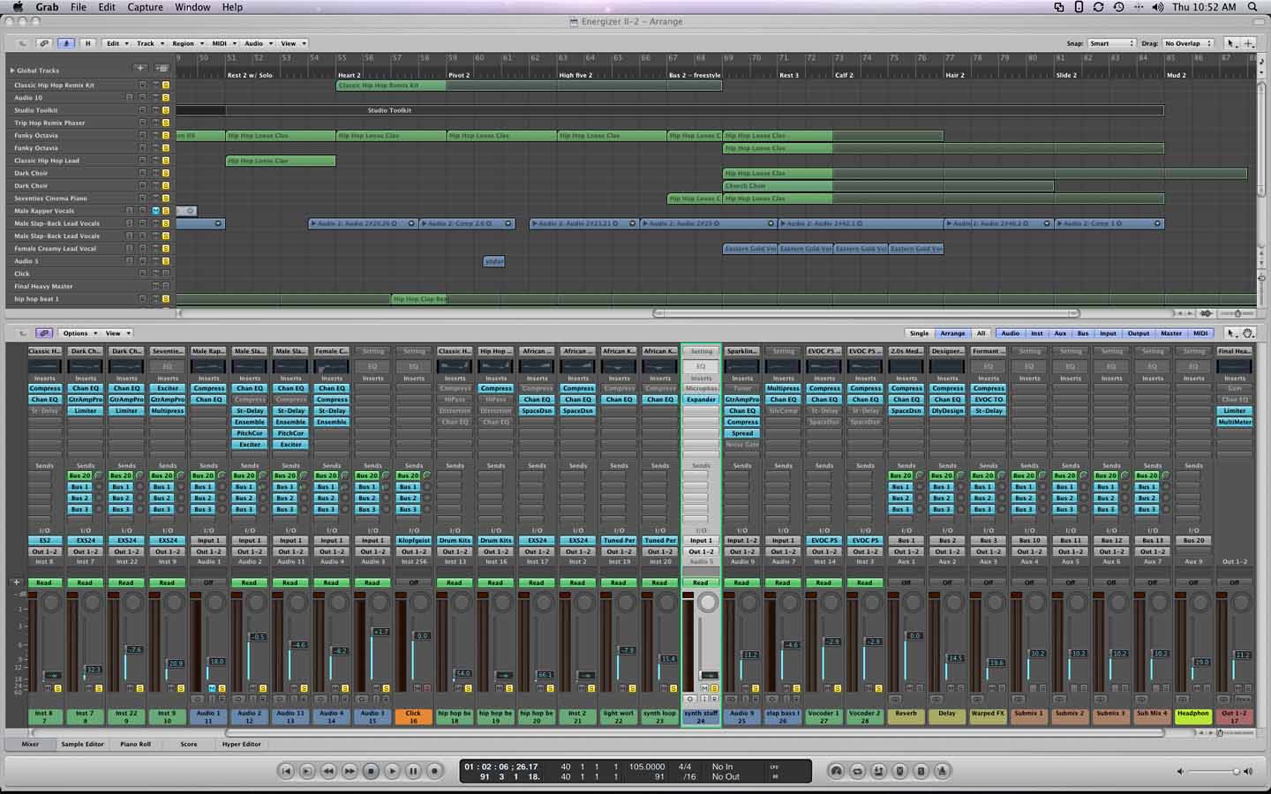The height and width of the screenshot is (794, 1271).
Task: Open the Window menu
Action: [x=192, y=7]
